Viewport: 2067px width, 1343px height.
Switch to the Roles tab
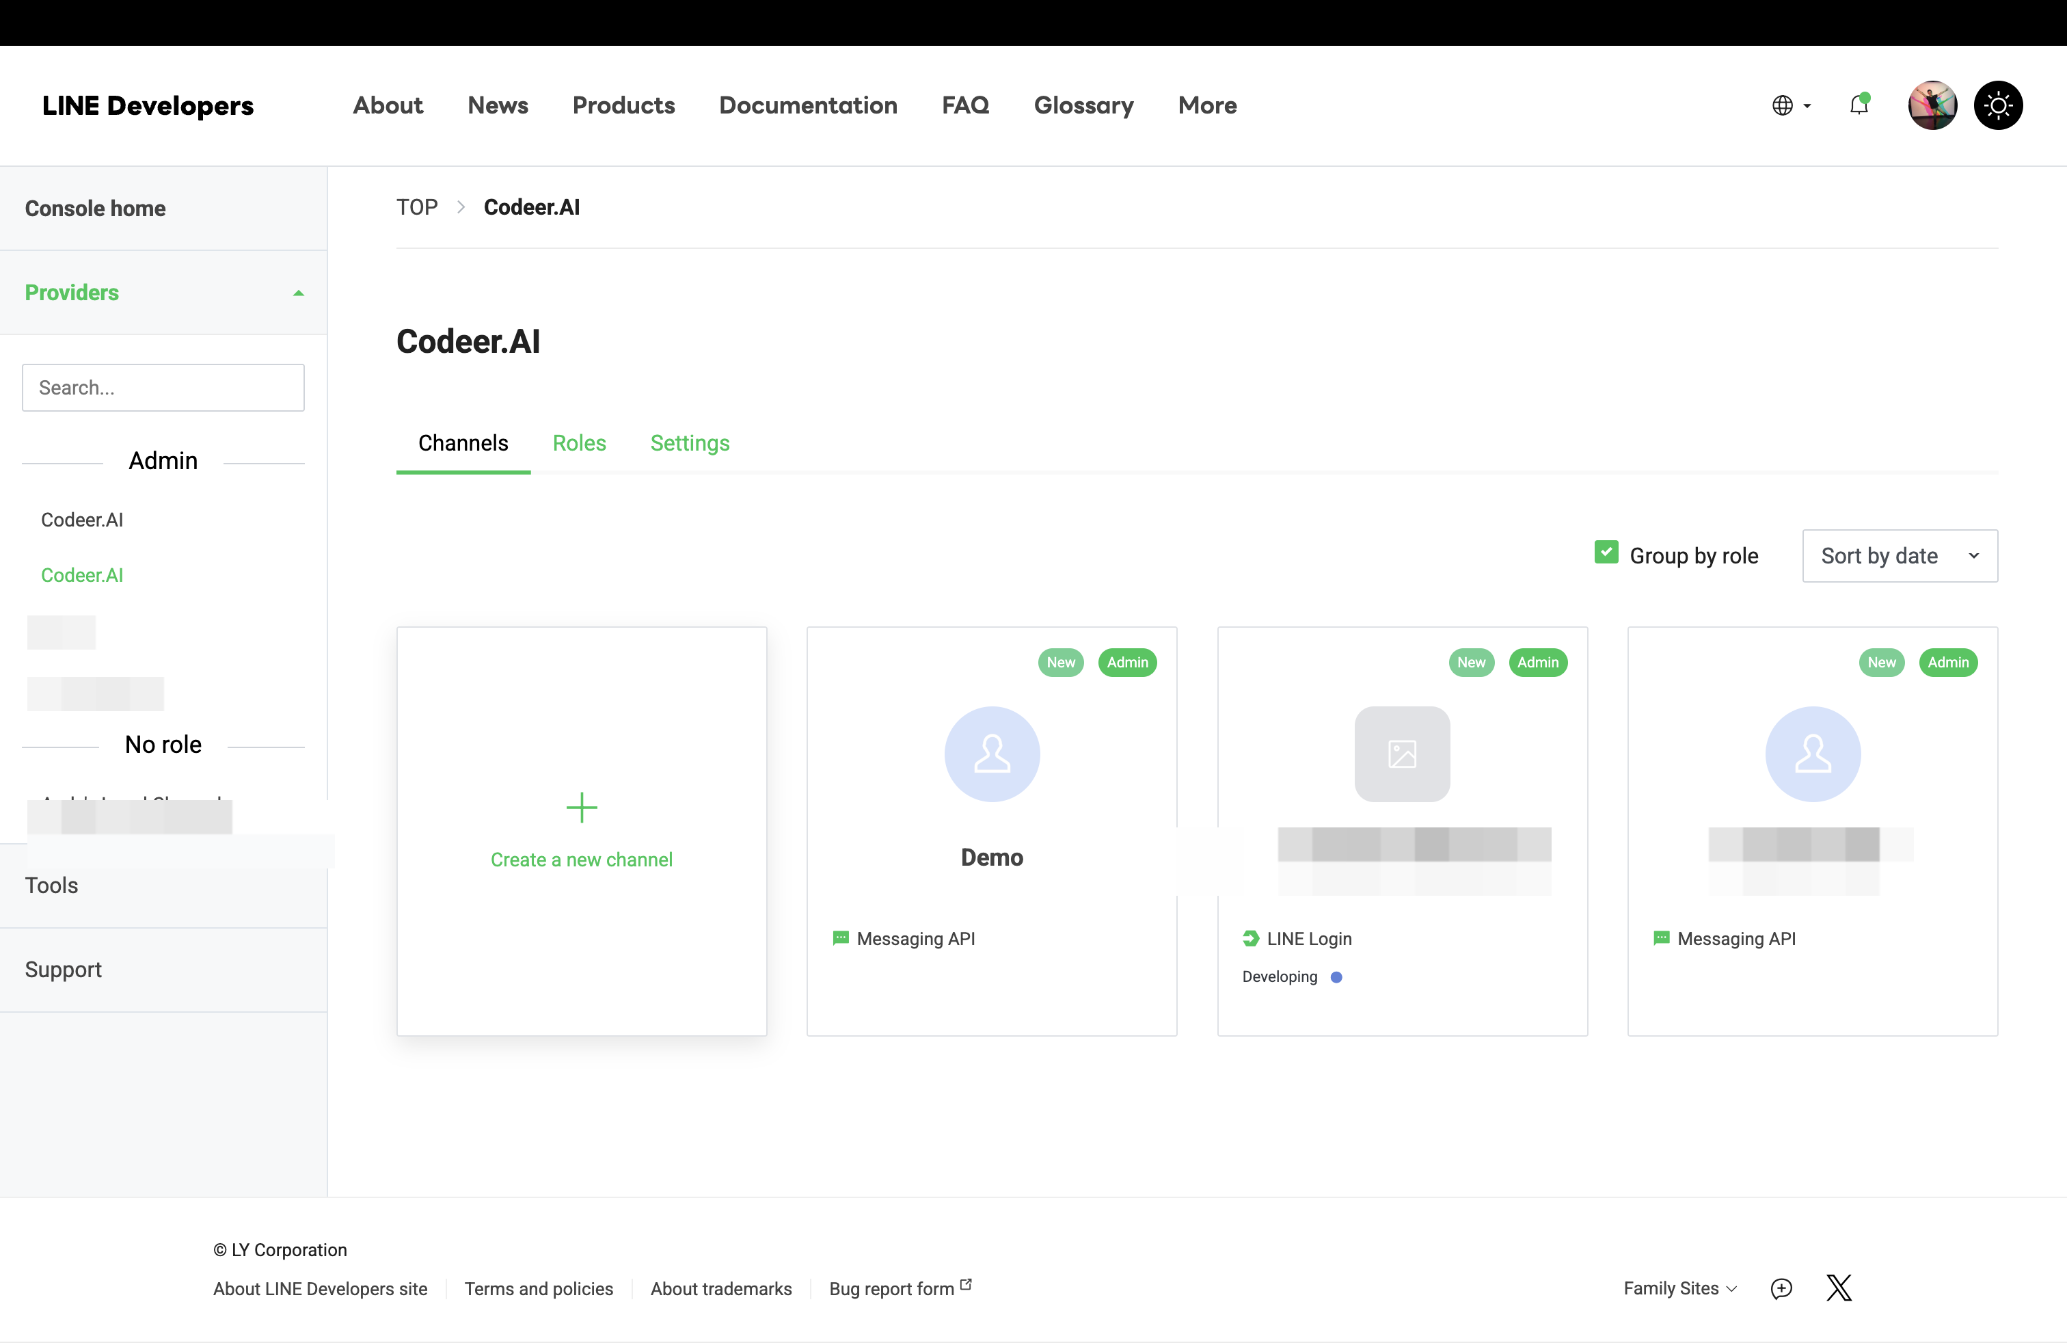[x=579, y=443]
